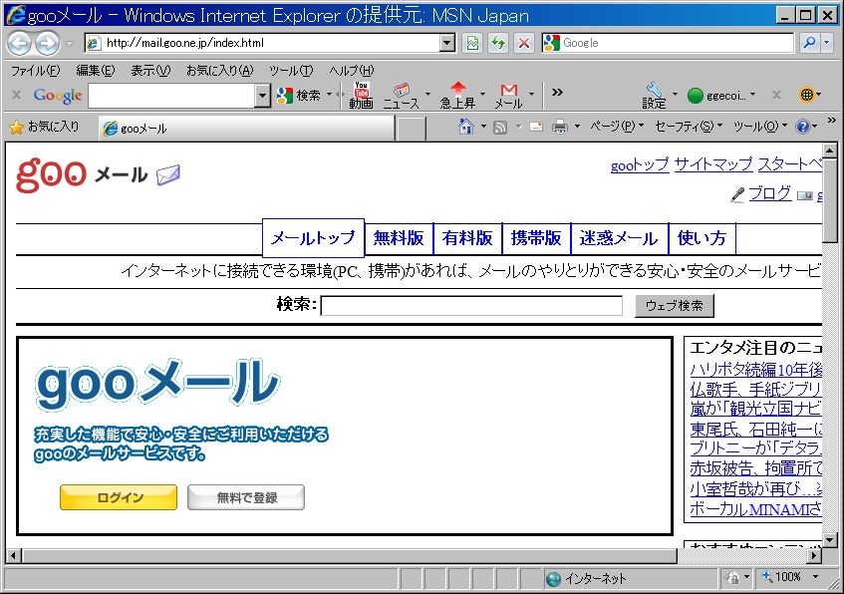Click the Home icon in command bar
Screen dimensions: 844x594
point(466,127)
